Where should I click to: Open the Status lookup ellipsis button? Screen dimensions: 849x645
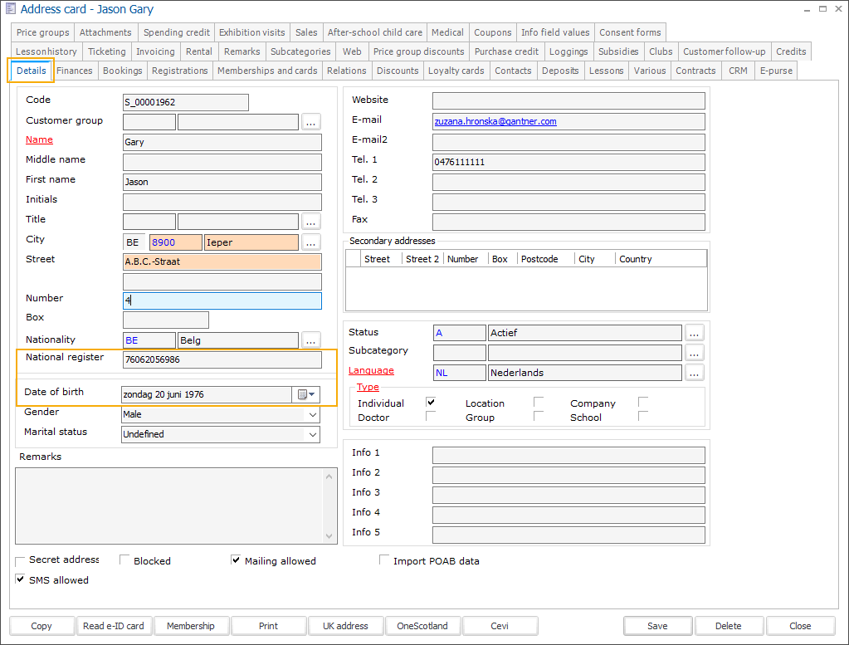[695, 333]
